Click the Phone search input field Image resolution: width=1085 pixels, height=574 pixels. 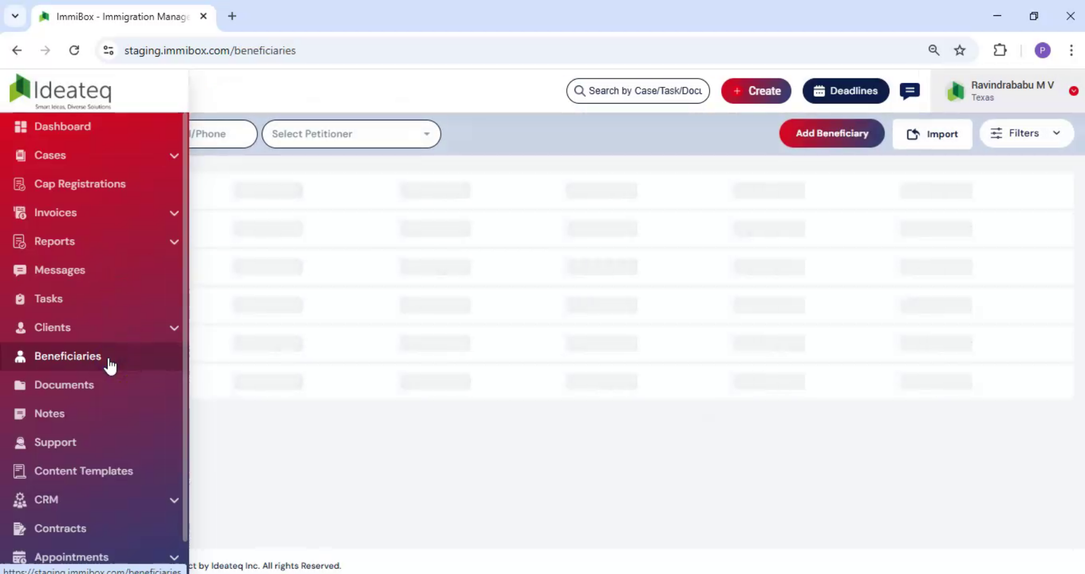click(223, 134)
